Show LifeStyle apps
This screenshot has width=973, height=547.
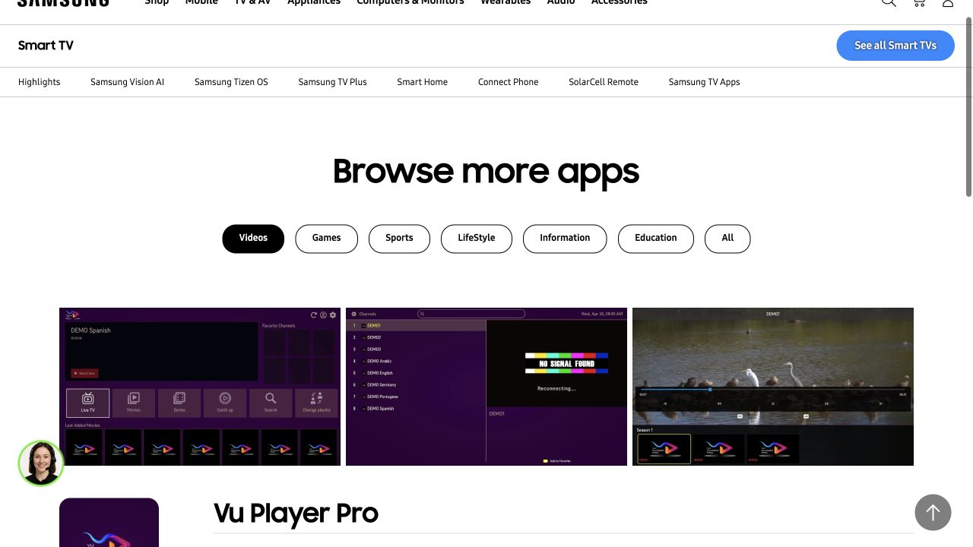(x=477, y=239)
